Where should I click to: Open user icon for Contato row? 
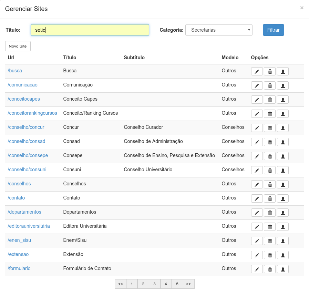283,199
